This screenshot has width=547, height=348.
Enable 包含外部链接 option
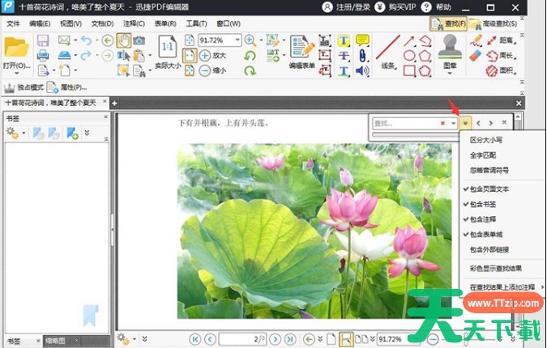coord(489,249)
